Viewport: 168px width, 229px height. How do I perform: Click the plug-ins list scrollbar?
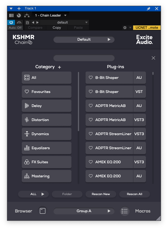coord(153,73)
